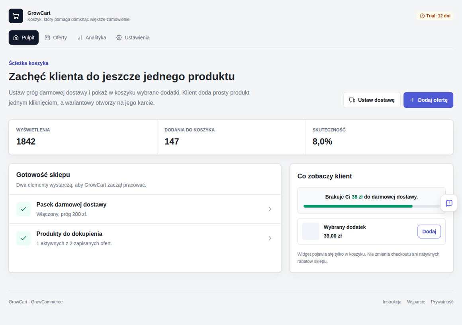Click the Wyświetlenia value 1842
Viewport: 462px width, 325px height.
[26, 141]
